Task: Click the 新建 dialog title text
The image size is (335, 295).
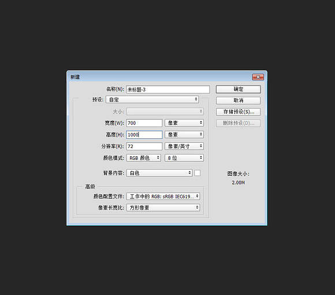Action: 75,77
